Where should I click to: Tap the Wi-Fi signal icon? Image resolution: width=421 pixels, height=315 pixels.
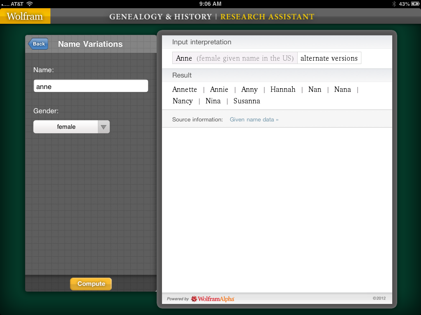coord(29,4)
